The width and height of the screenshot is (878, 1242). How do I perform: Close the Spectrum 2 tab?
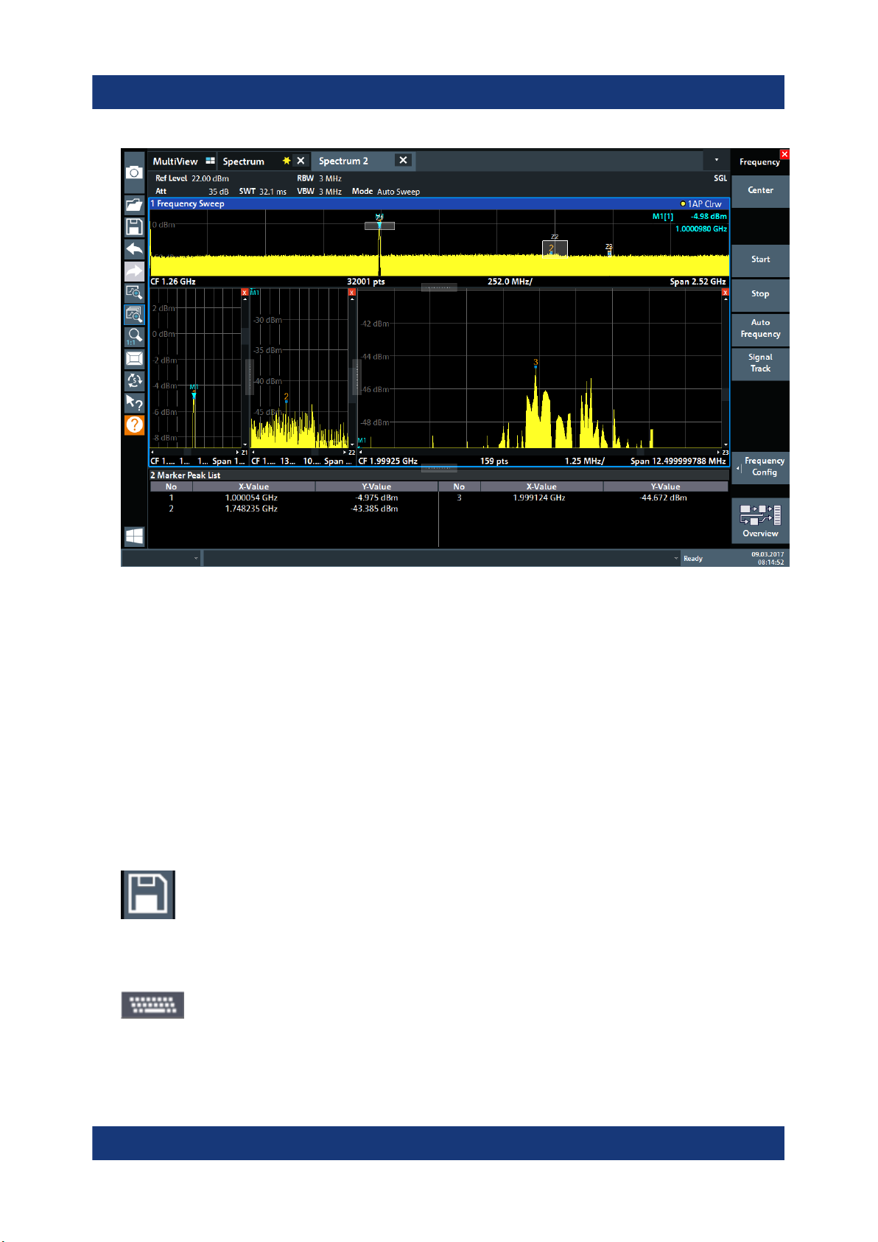point(403,160)
